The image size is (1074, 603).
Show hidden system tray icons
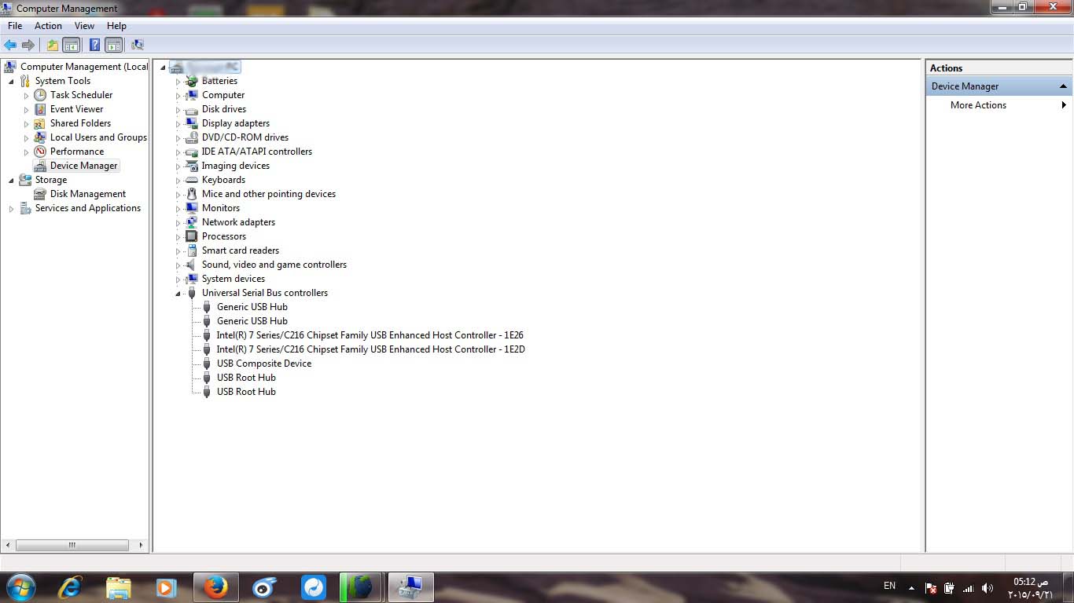[911, 588]
